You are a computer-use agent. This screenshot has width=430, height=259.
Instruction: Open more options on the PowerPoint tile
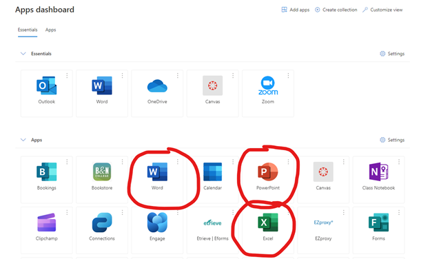288,162
